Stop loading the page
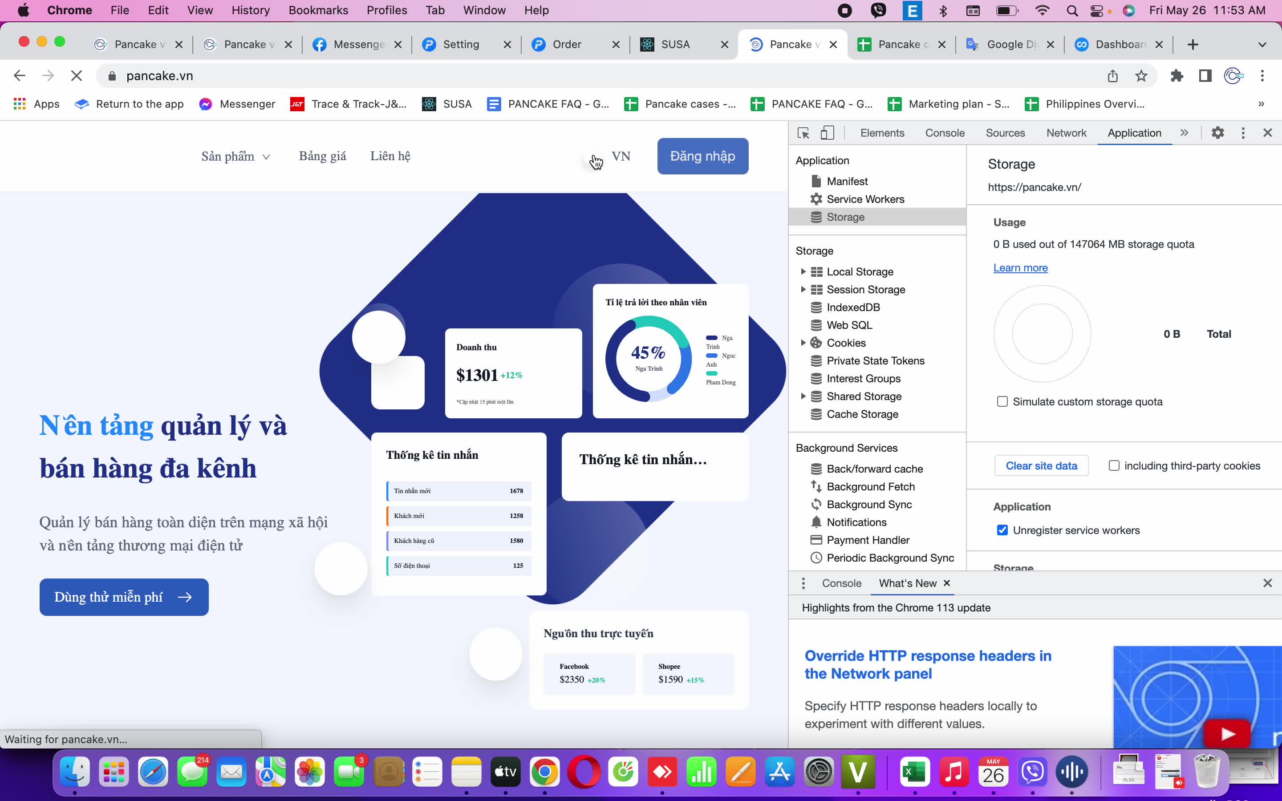 click(x=76, y=76)
